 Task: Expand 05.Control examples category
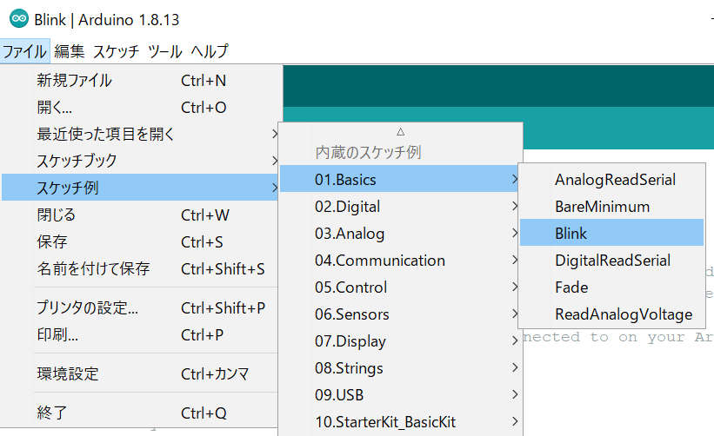[401, 287]
